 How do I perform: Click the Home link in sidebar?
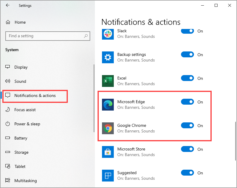click(x=20, y=22)
